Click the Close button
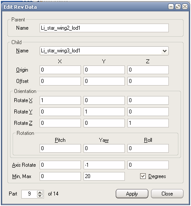Viewport: 191px width, 206px height. (x=167, y=194)
